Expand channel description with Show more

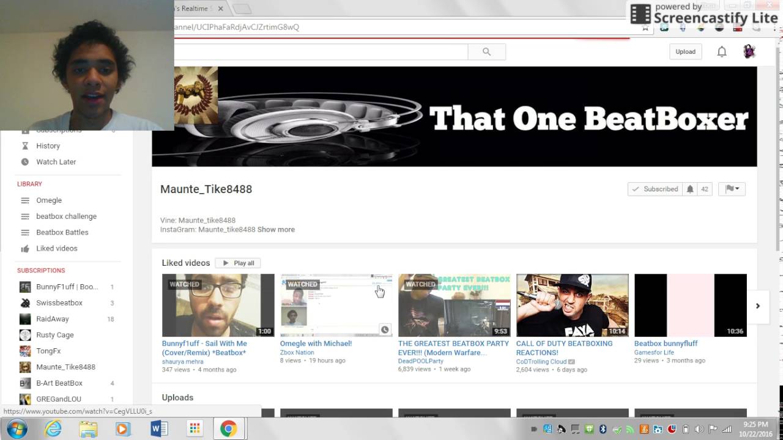276,230
